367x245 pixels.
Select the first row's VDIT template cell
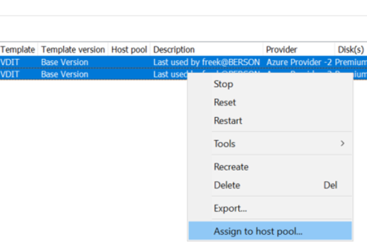click(x=10, y=62)
